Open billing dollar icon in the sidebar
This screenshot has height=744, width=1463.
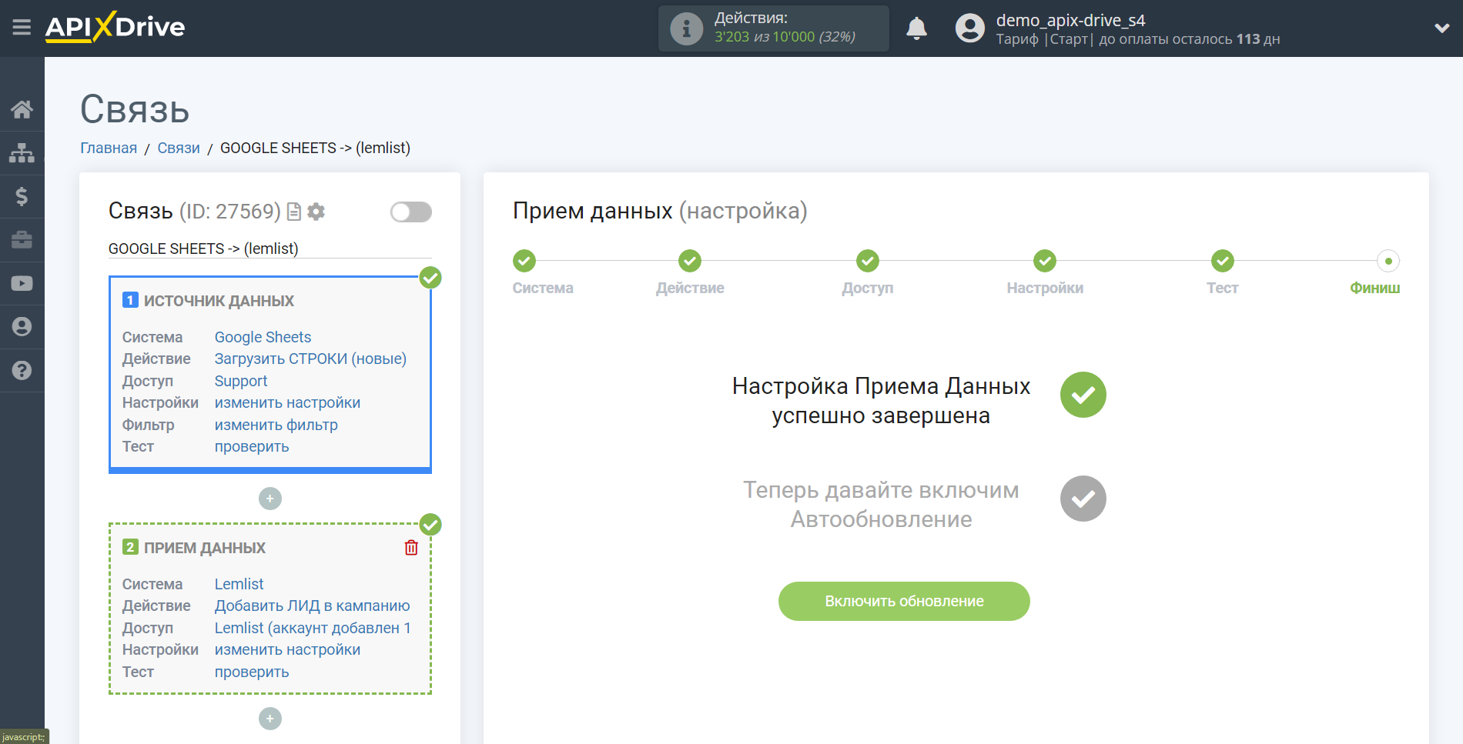point(22,196)
